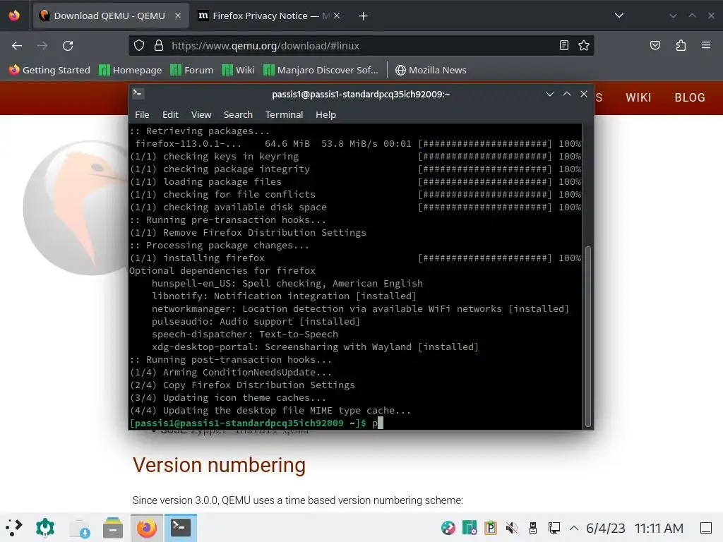
Task: Open the Firefox hamburger application menu
Action: pos(706,45)
